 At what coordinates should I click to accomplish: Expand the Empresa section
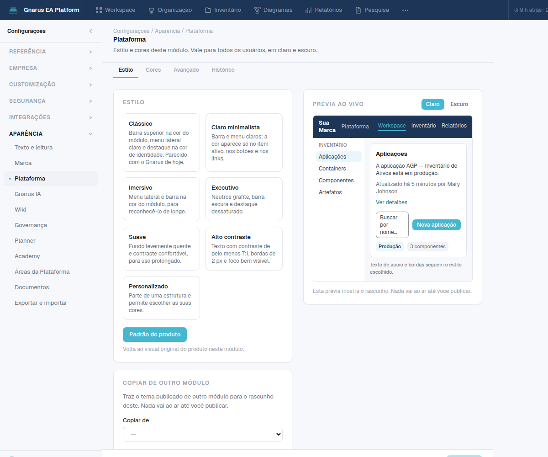(51, 68)
